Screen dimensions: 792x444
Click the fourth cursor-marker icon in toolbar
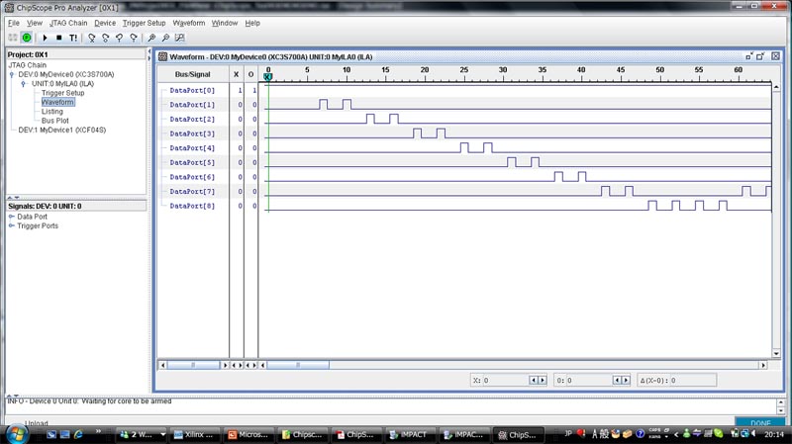(x=134, y=38)
